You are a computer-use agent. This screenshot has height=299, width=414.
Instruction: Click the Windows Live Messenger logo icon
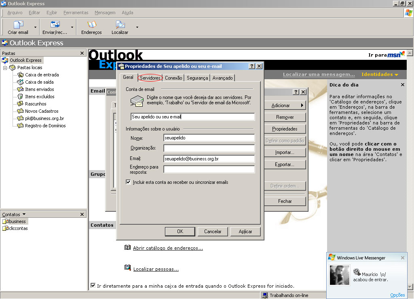(332, 257)
